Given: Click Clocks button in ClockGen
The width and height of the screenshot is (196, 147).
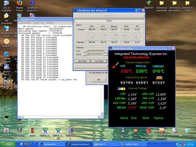Looking at the screenshot, I should pos(109,21).
